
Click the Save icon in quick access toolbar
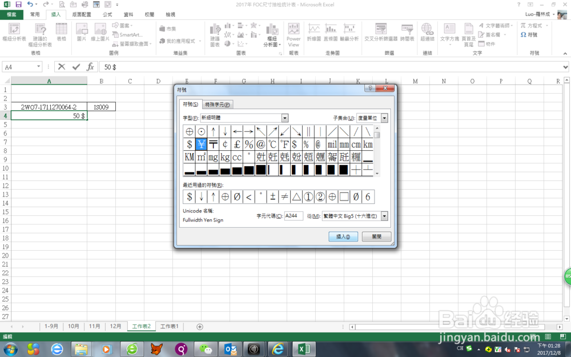19,5
